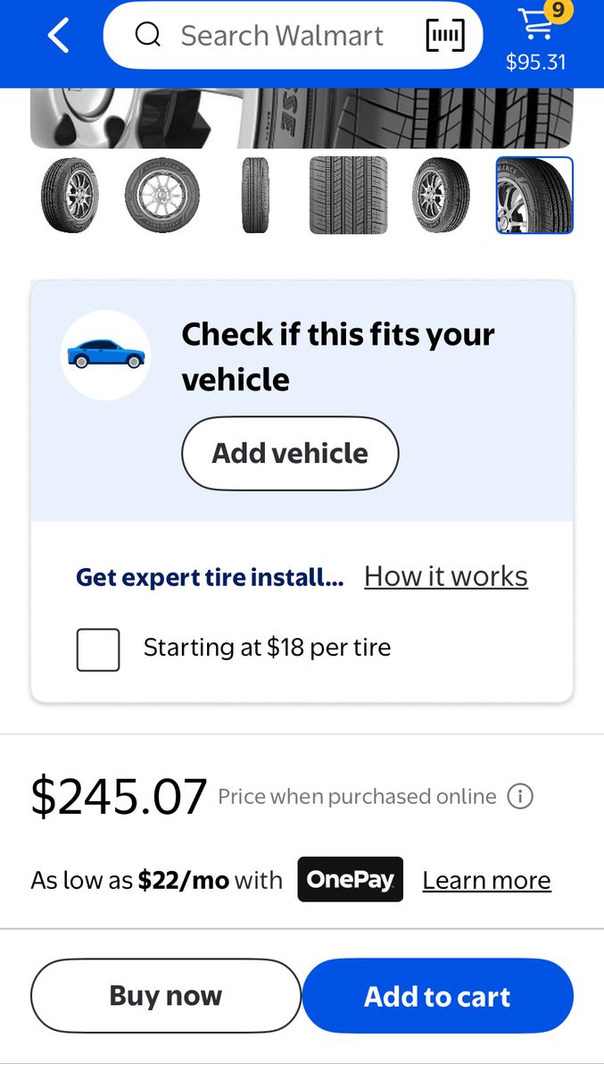Open the barcode scanner icon
Viewport: 604px width, 1072px height.
click(x=445, y=36)
